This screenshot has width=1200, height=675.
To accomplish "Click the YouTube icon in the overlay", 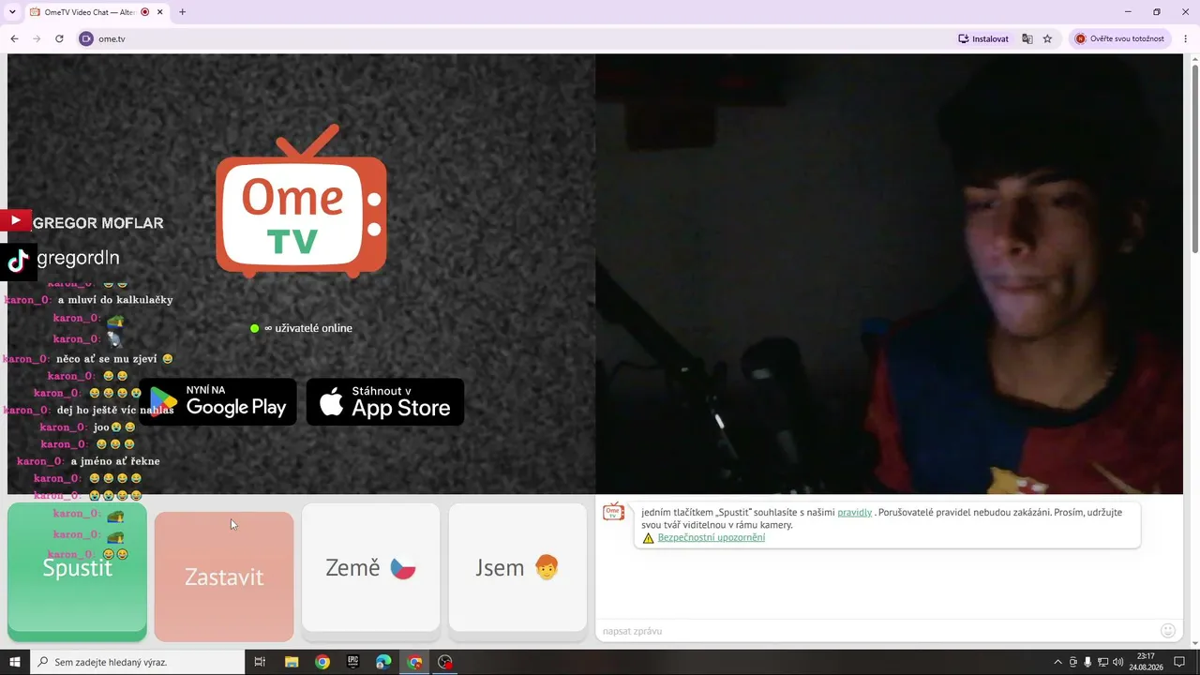I will [x=15, y=221].
